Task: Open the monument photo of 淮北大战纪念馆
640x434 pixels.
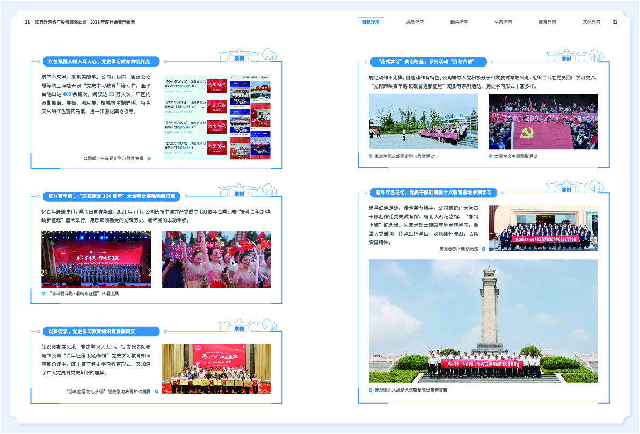Action: (483, 321)
